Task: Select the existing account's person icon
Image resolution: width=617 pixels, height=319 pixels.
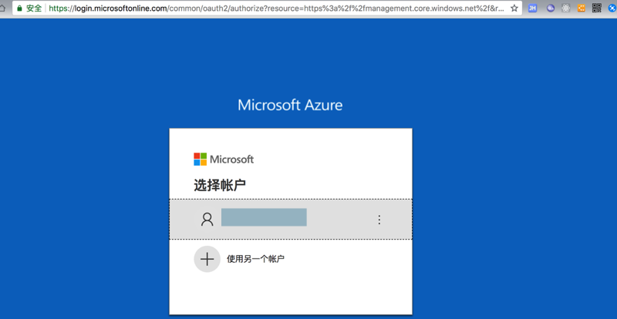Action: pos(207,219)
